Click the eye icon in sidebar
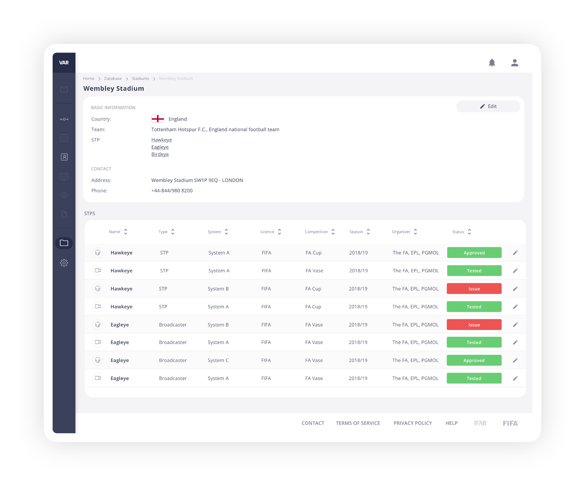The width and height of the screenshot is (585, 486). [x=64, y=195]
